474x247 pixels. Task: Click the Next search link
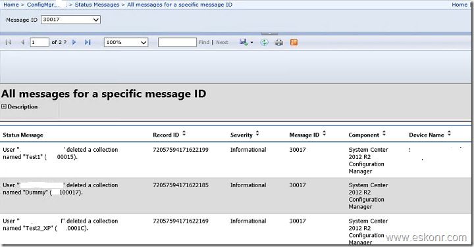(x=222, y=42)
